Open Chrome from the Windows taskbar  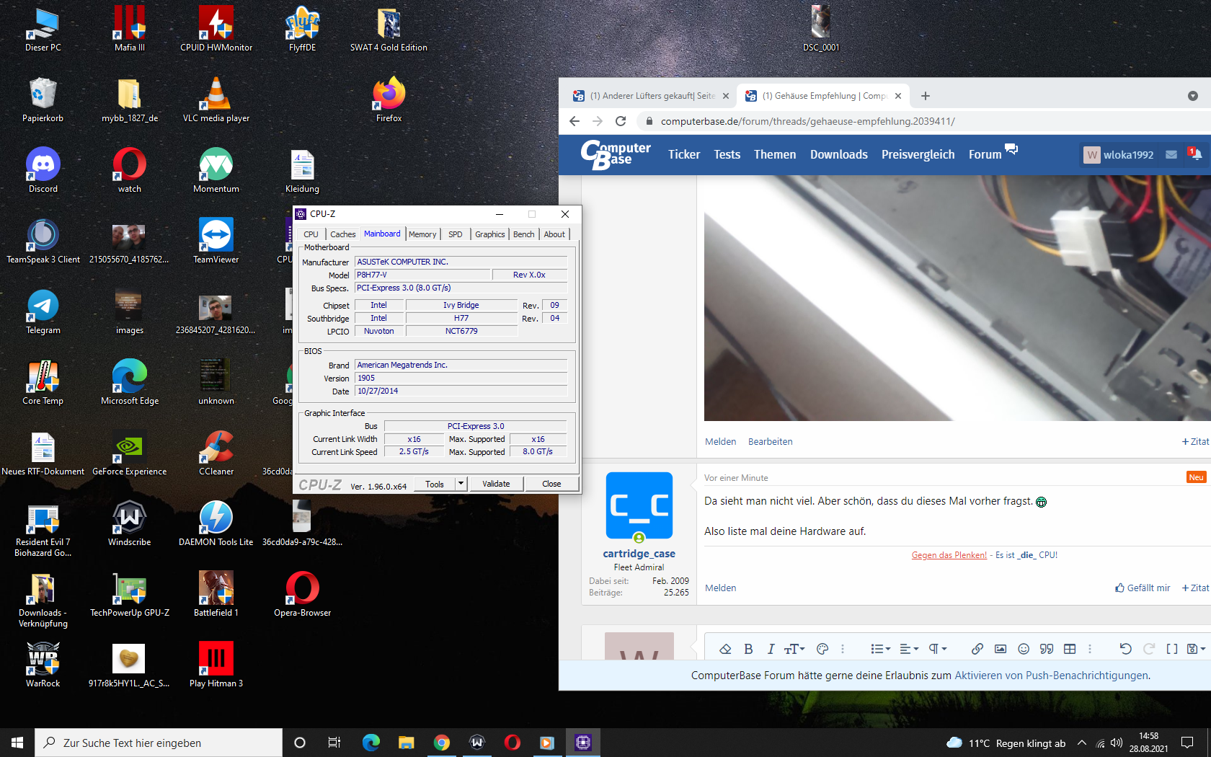pyautogui.click(x=442, y=743)
